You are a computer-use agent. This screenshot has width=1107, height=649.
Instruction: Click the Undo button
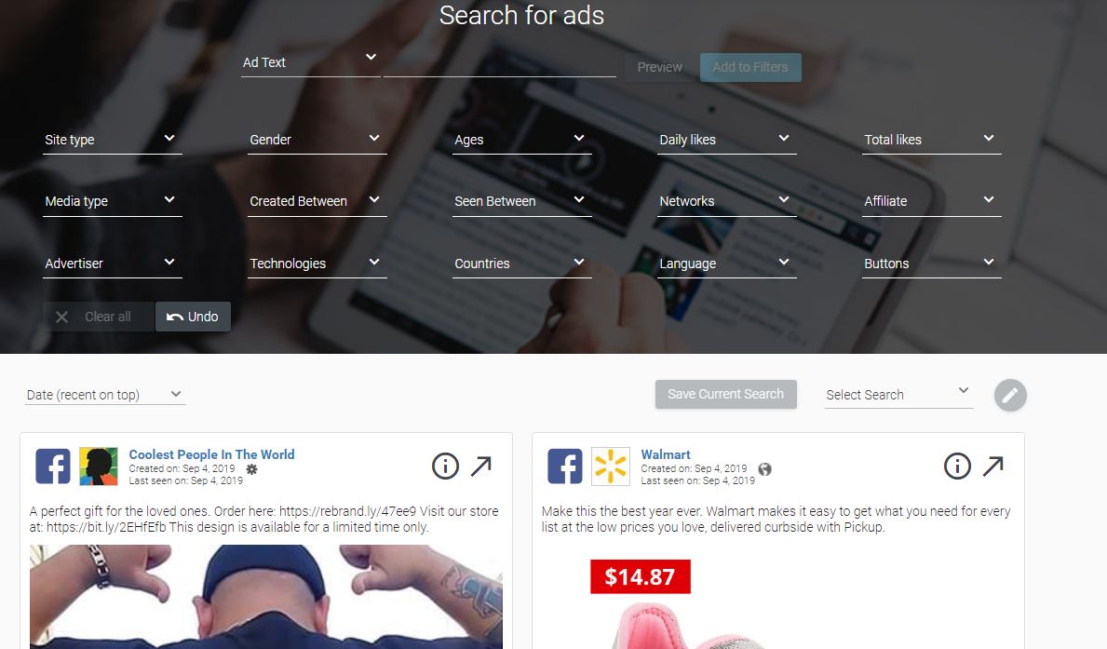coord(193,318)
